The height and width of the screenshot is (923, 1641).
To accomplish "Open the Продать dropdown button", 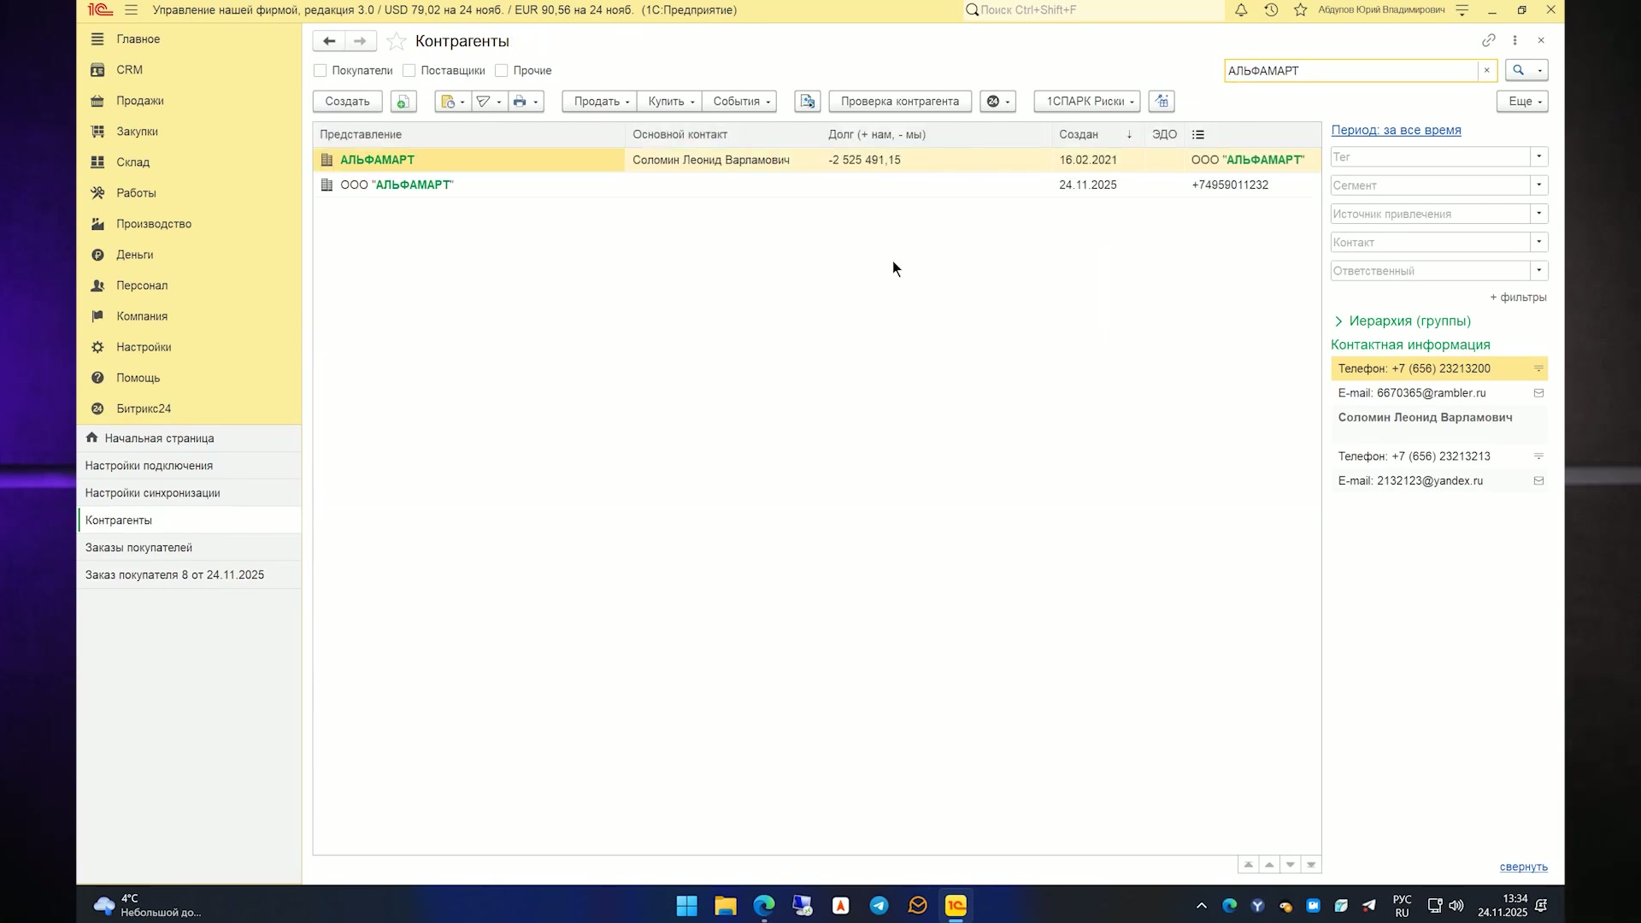I will point(600,102).
